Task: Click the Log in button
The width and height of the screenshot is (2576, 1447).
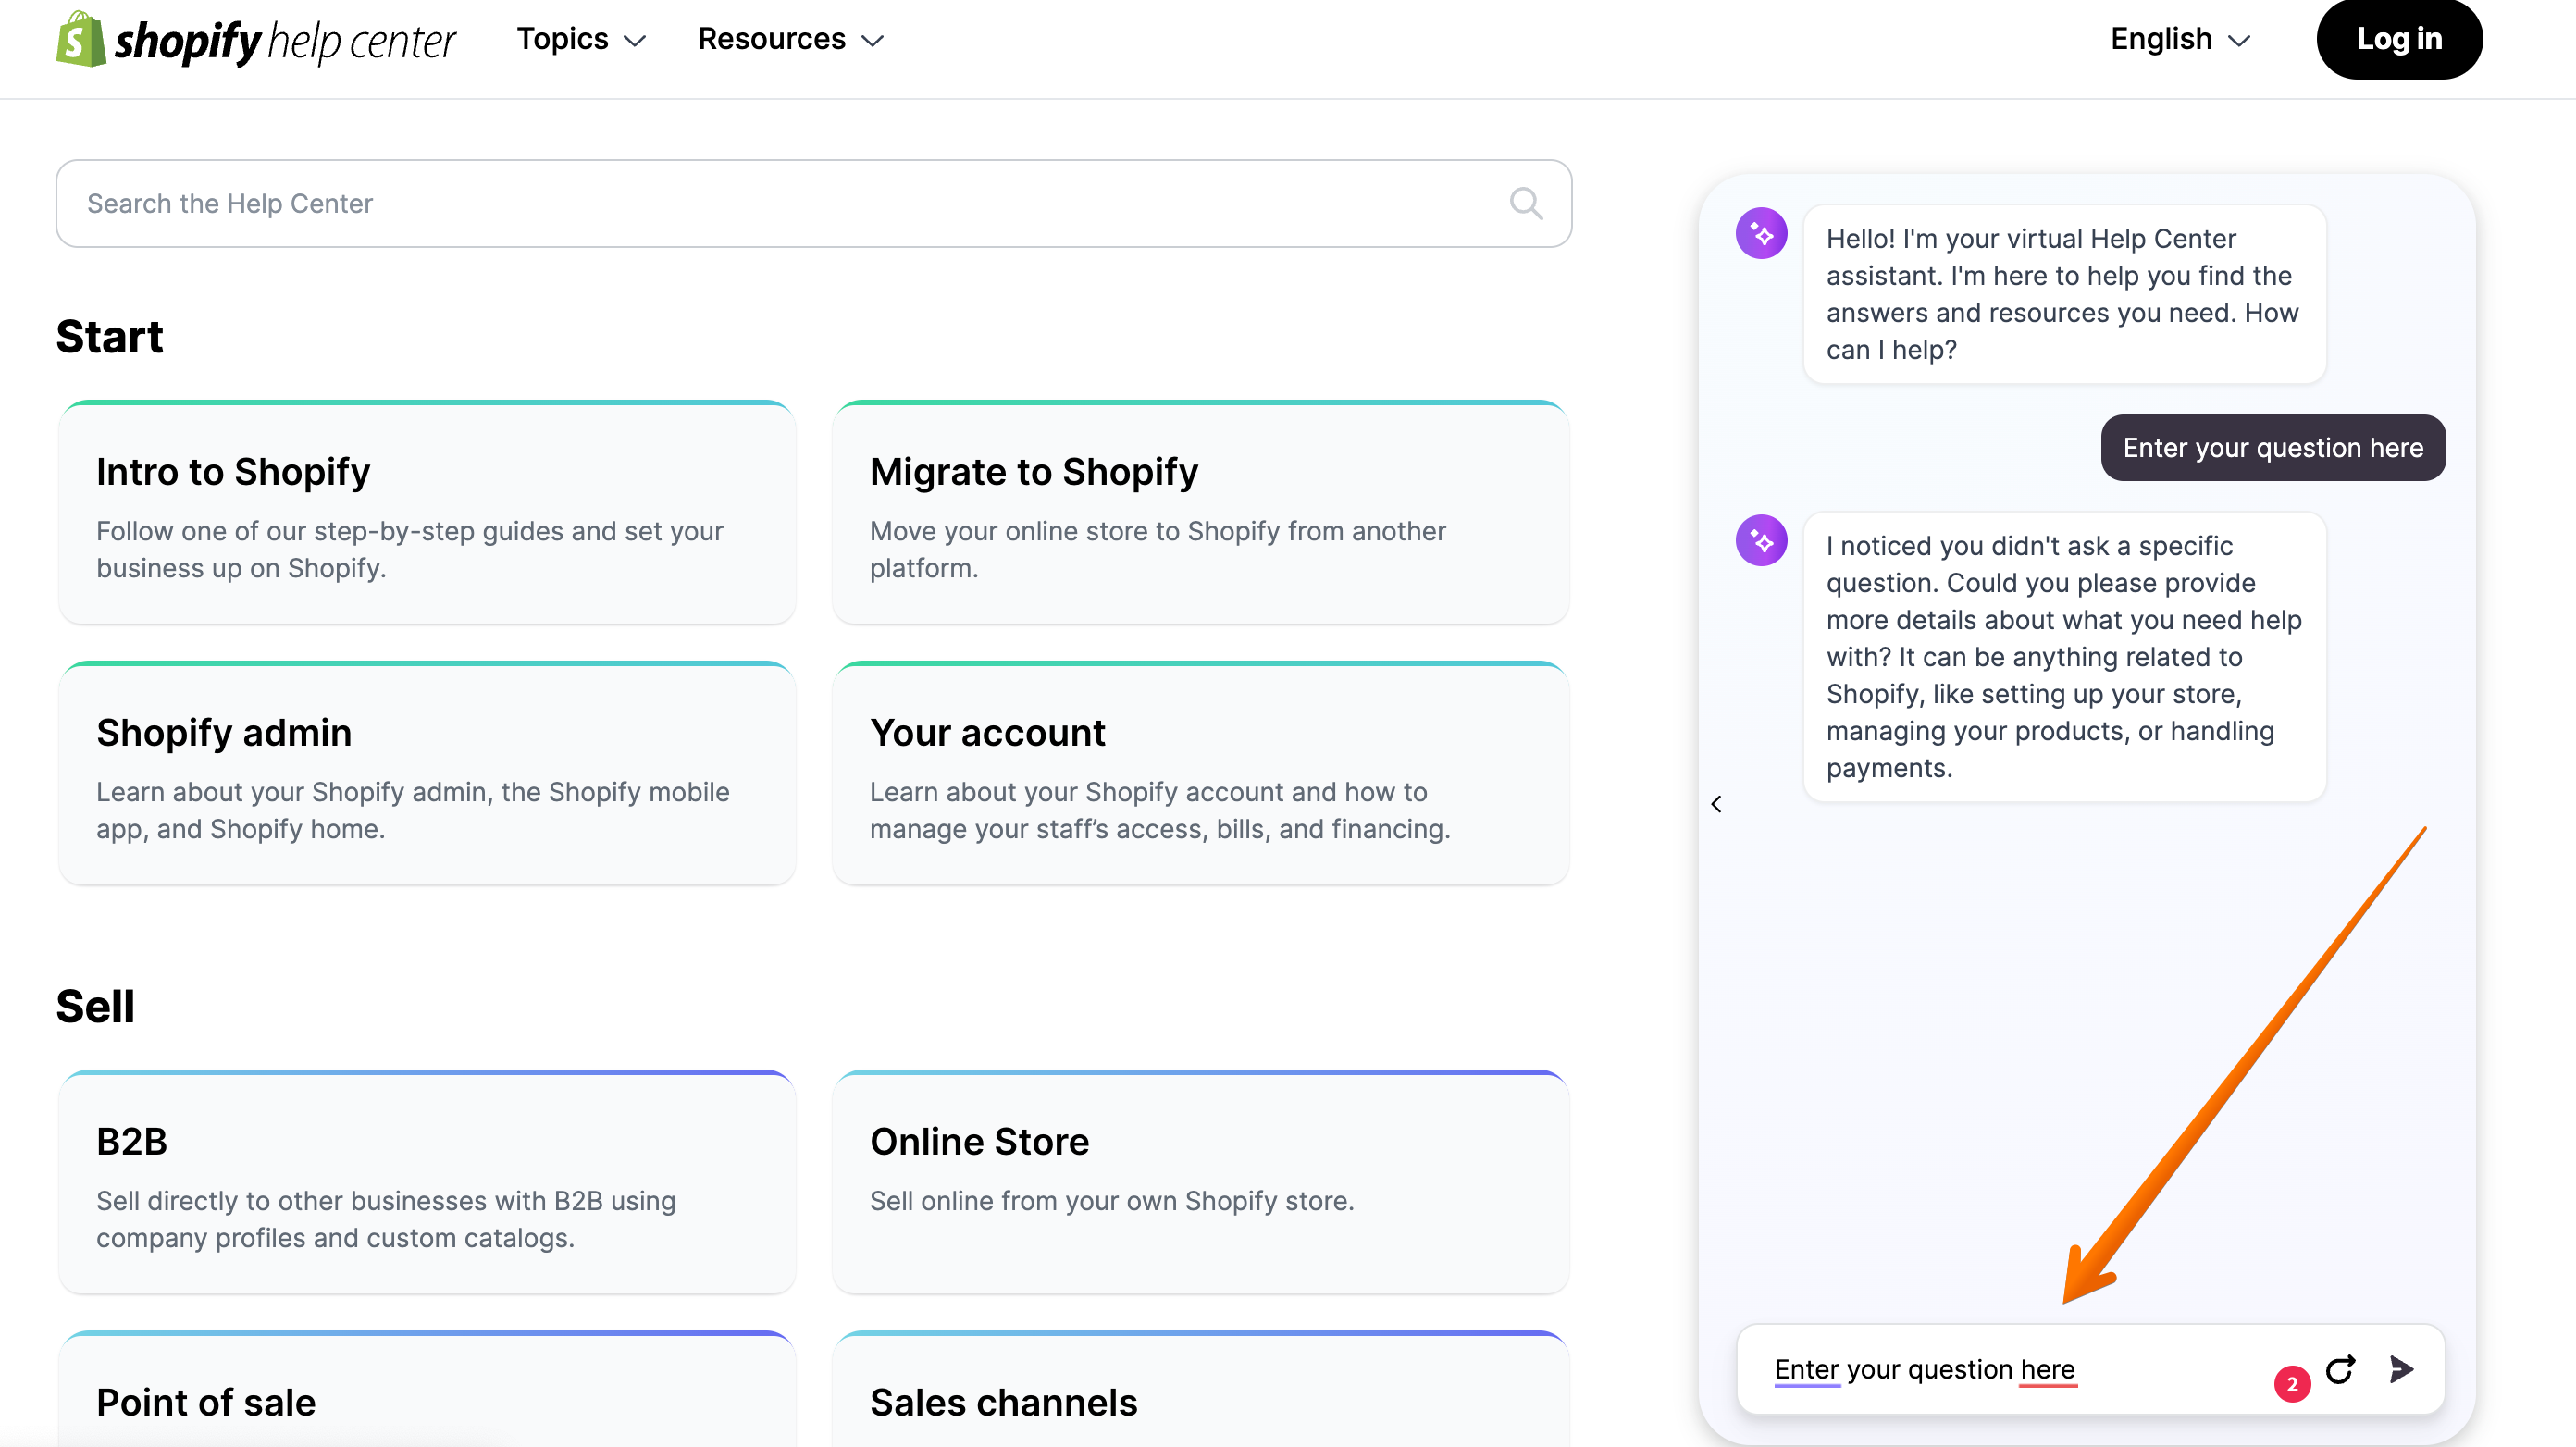Action: pos(2399,39)
